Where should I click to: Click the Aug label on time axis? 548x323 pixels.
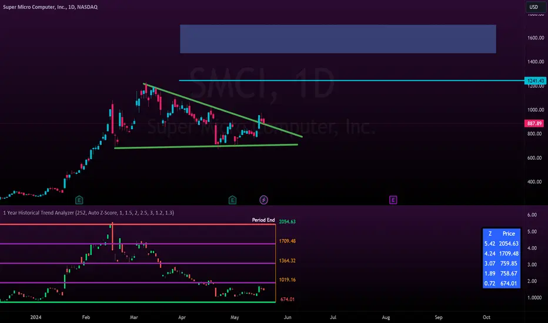[386, 317]
